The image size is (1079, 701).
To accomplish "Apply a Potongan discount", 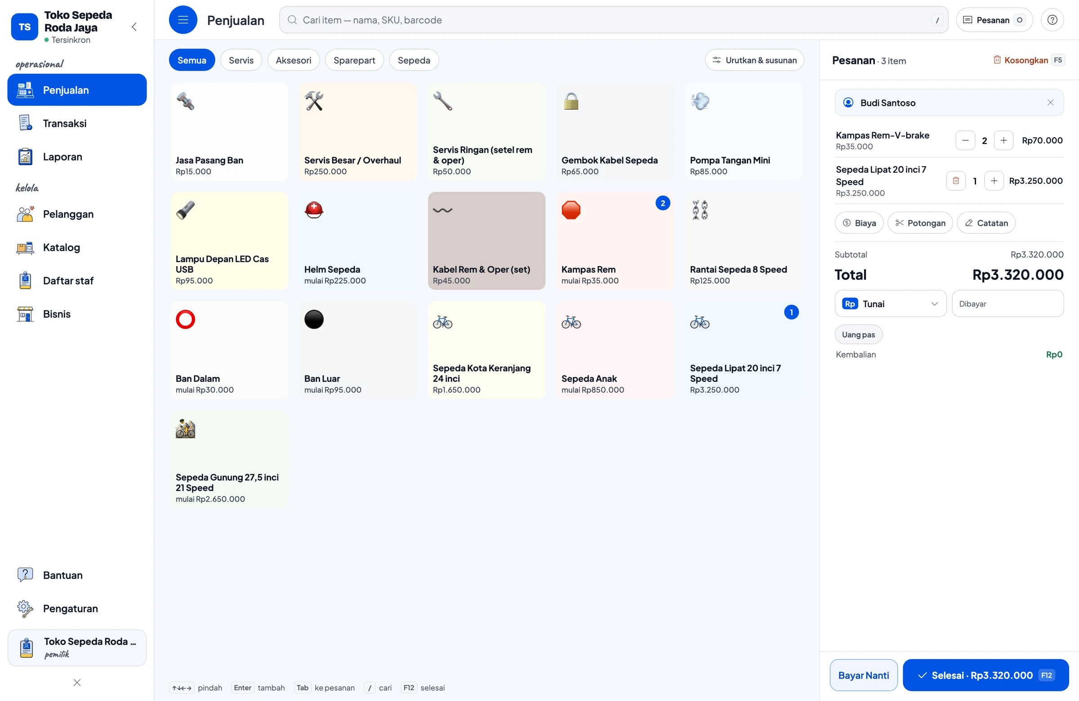I will pos(920,223).
